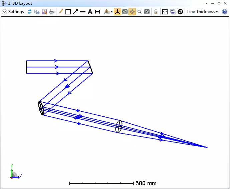Toggle the pan/move view tool

tap(132, 12)
